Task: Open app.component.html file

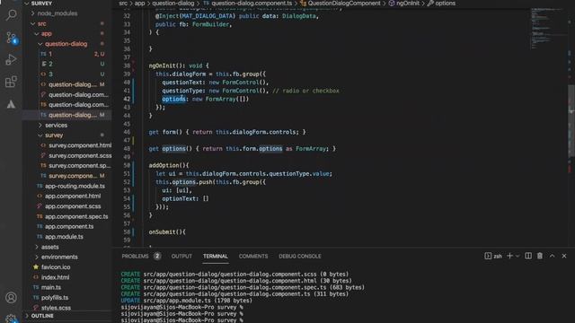Action: (72, 196)
